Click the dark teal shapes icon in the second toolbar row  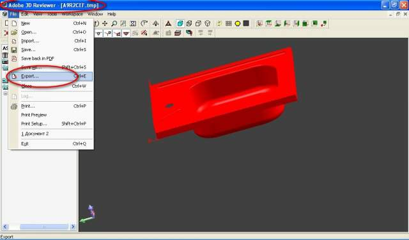(x=189, y=33)
